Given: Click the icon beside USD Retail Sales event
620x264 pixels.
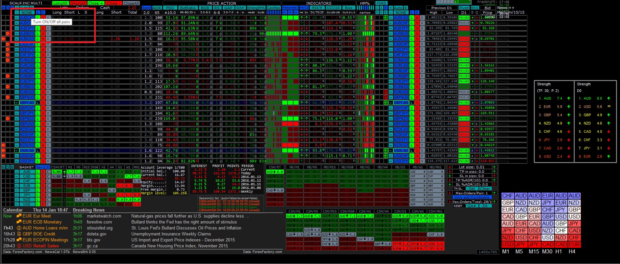Looking at the screenshot, I should point(19,246).
